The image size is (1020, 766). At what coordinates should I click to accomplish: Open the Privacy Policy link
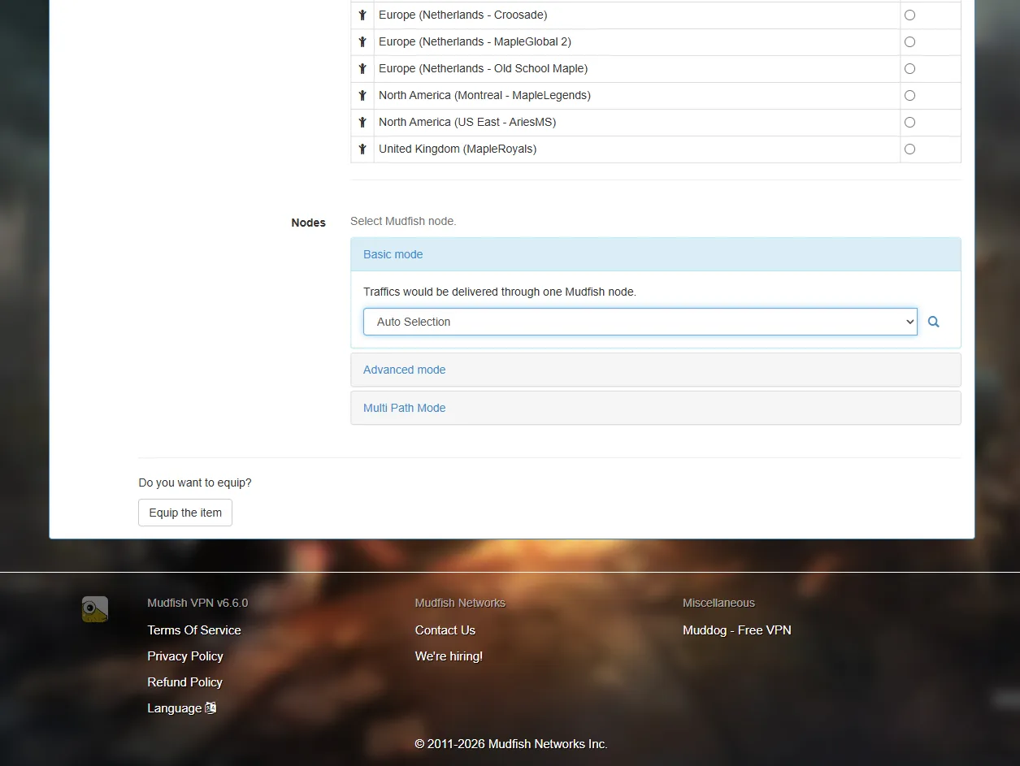(x=185, y=656)
